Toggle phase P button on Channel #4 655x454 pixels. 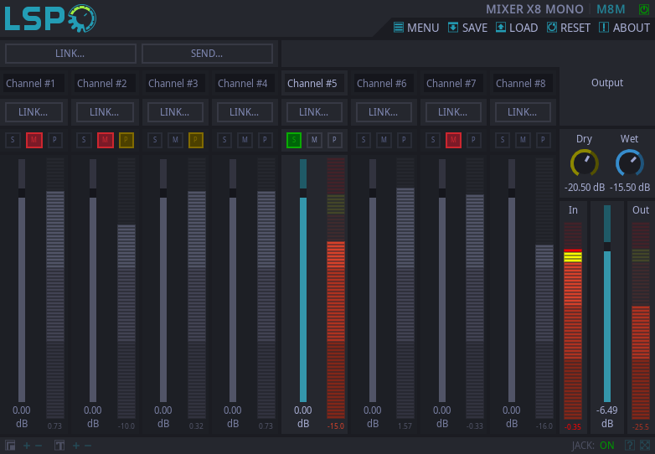click(265, 140)
